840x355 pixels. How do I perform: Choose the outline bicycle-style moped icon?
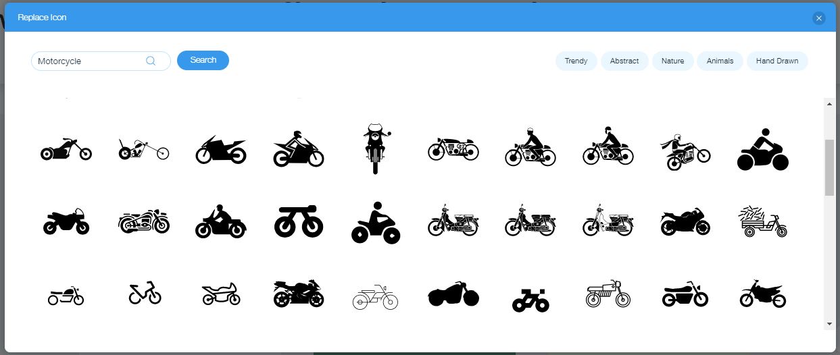[x=145, y=293]
